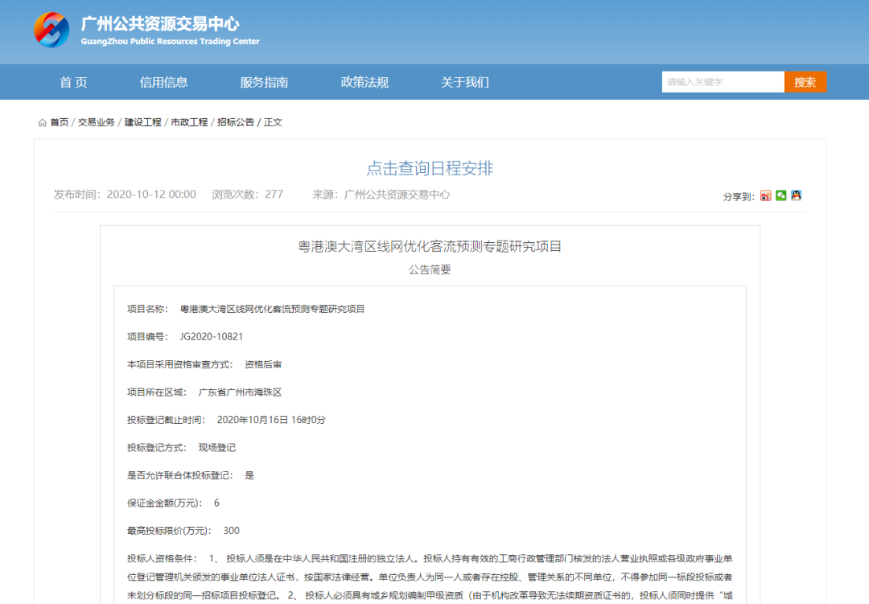Viewport: 869px width, 604px height.
Task: Share the article to WeChat
Action: (780, 195)
